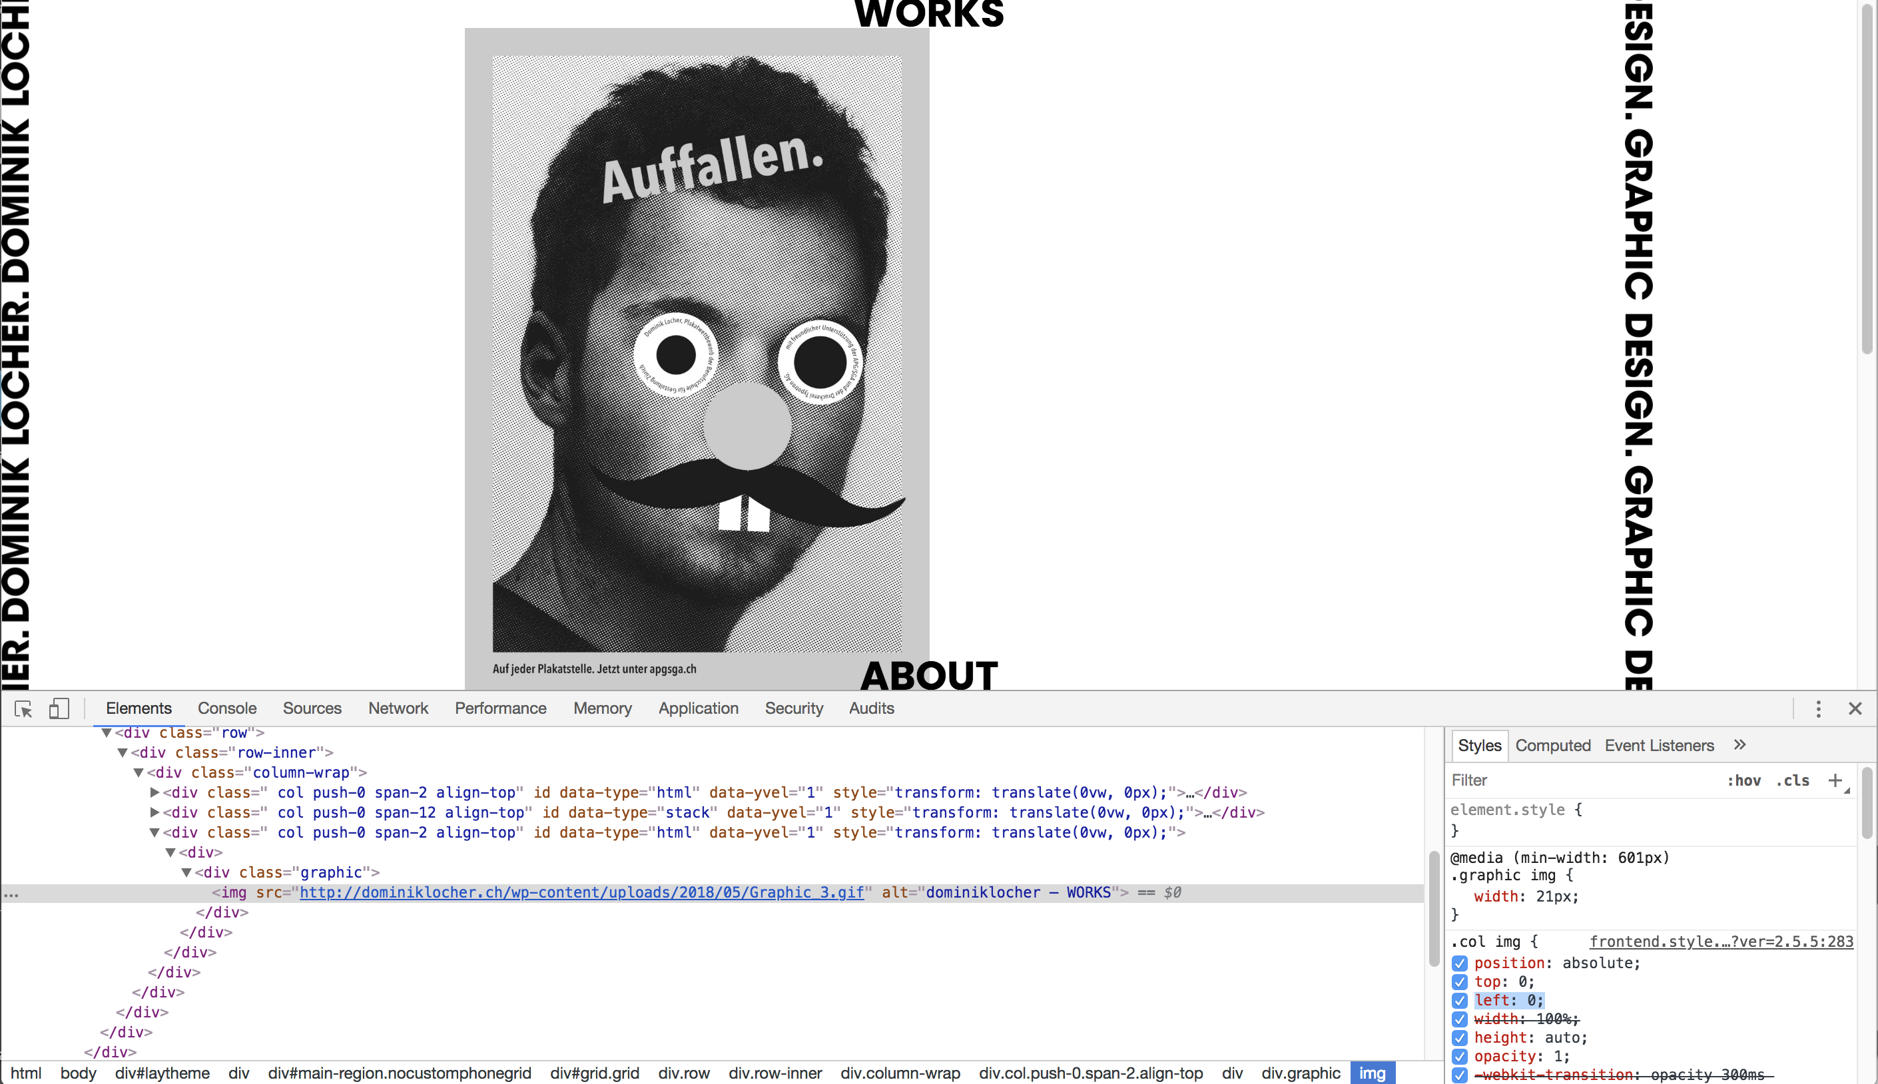Uncheck the position: absolute property
Image resolution: width=1878 pixels, height=1084 pixels.
point(1460,963)
